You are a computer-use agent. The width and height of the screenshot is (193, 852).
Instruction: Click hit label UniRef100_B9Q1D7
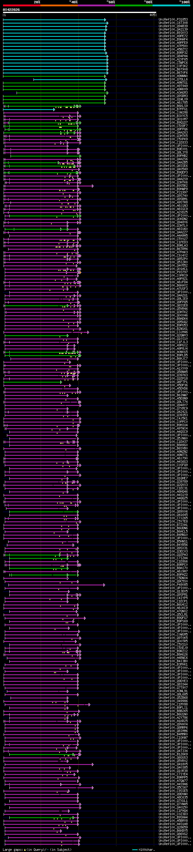pos(173,122)
